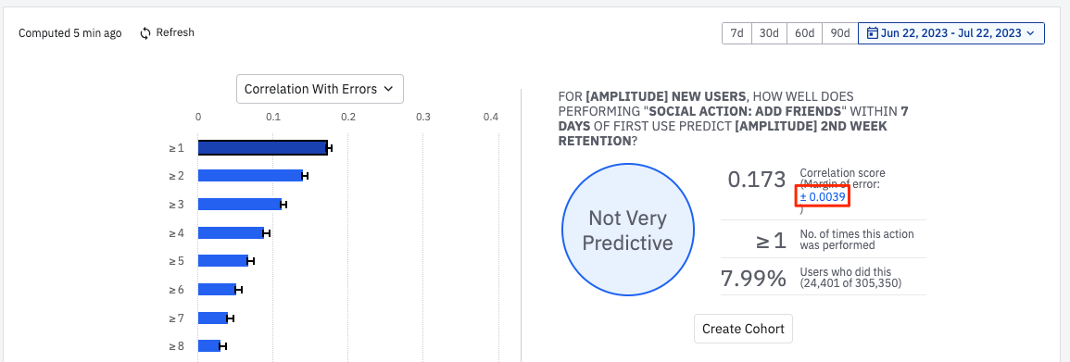Open the Correlation With Errors dropdown
1070x362 pixels.
coord(320,89)
